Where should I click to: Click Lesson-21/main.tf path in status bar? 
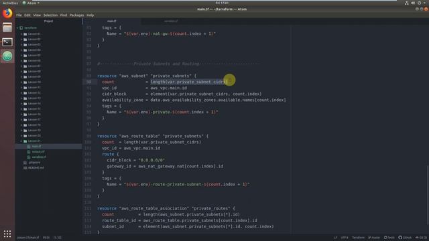coord(28,238)
